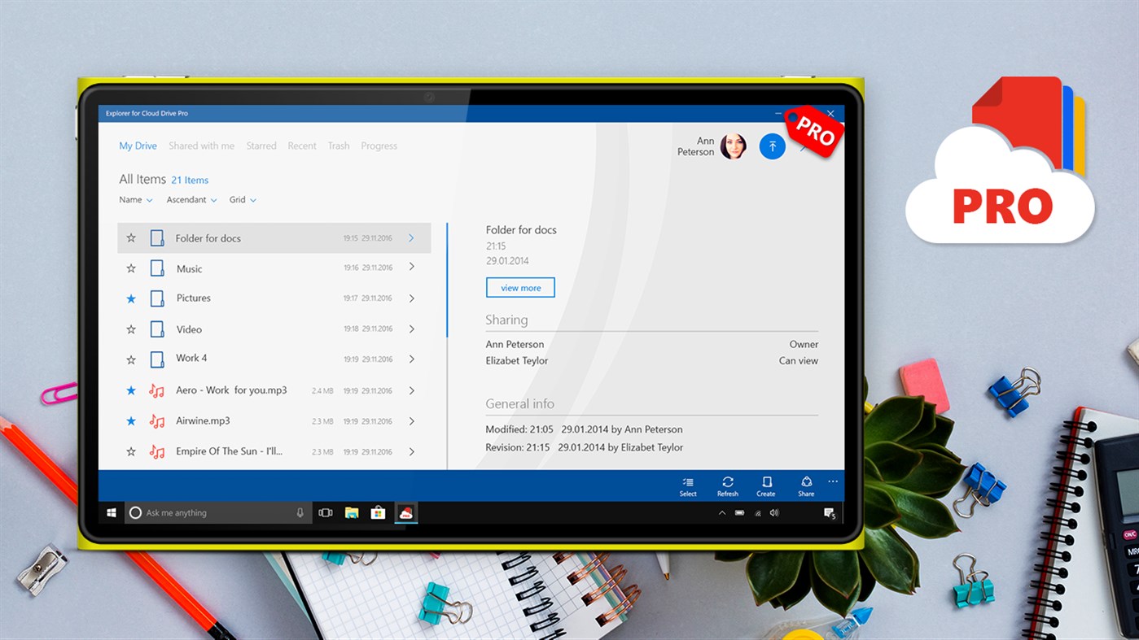Star the Empire Of The Sun song
The width and height of the screenshot is (1139, 640).
click(130, 451)
